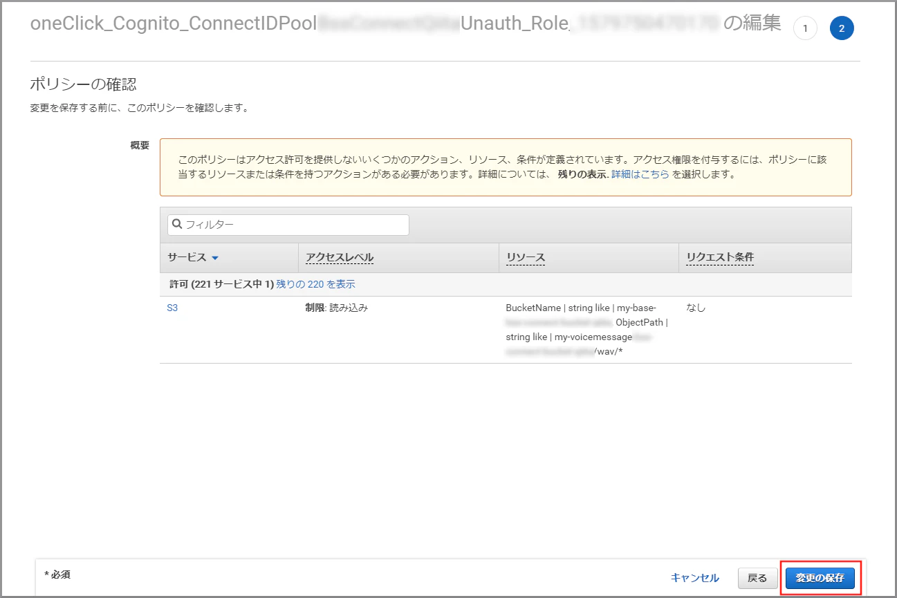Click the * 必須 required note
This screenshot has height=598, width=897.
pyautogui.click(x=57, y=574)
